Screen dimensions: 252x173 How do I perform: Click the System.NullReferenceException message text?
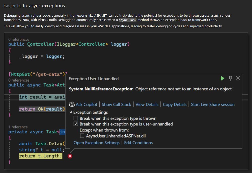click(151, 89)
